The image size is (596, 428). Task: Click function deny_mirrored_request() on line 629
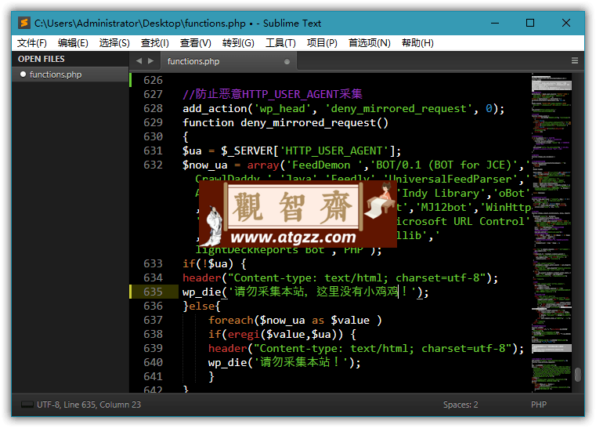pos(285,123)
